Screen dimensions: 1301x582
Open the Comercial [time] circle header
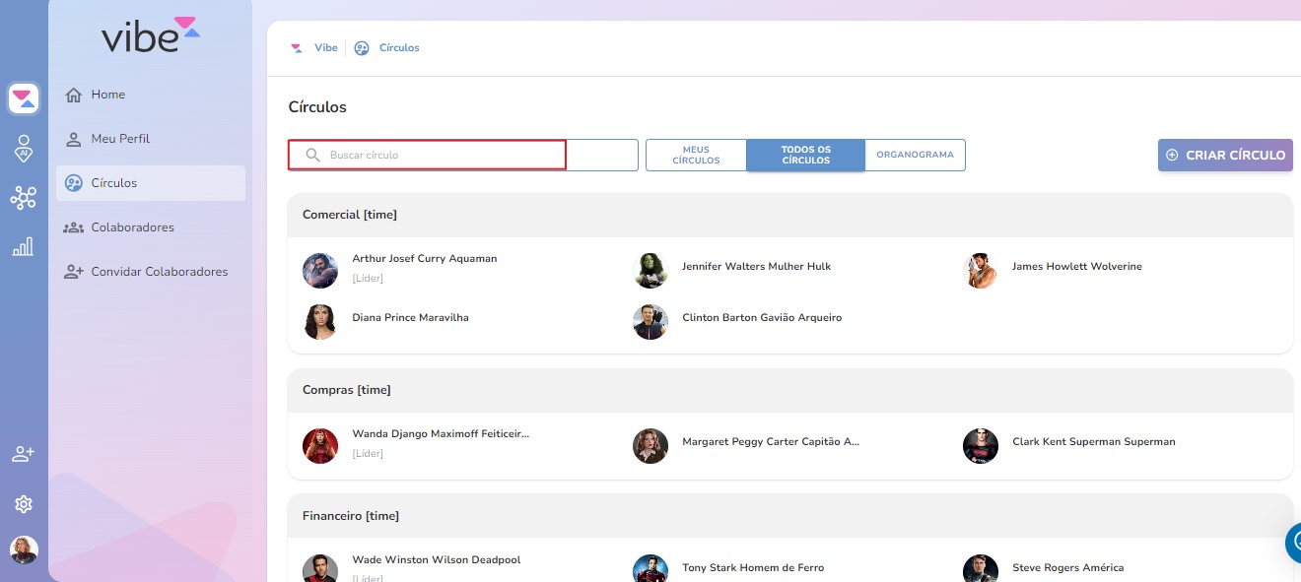click(789, 215)
